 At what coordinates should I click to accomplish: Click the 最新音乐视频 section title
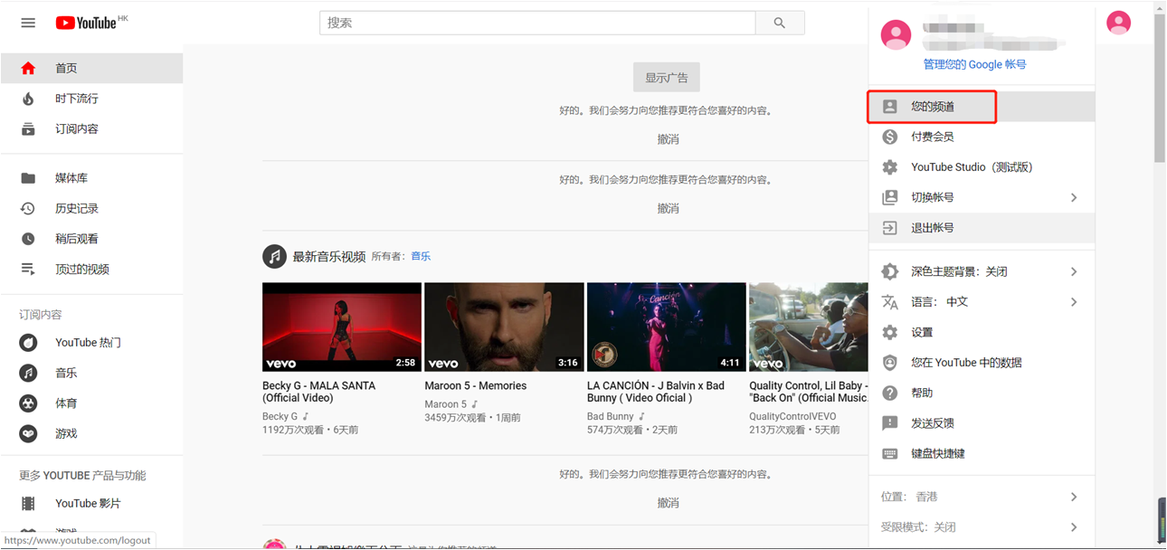click(329, 257)
